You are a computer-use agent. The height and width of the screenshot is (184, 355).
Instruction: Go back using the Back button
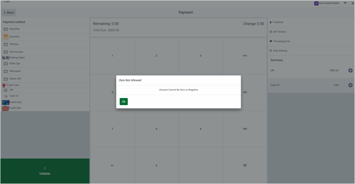coord(9,13)
